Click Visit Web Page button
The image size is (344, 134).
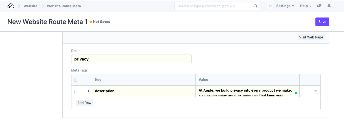[311, 37]
